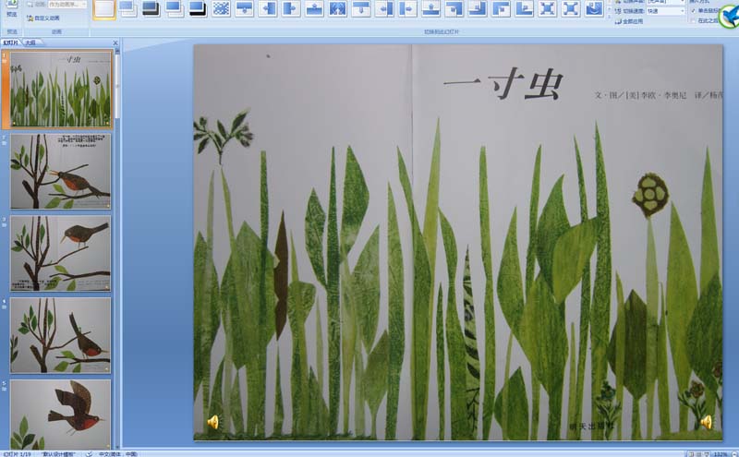The width and height of the screenshot is (739, 457).
Task: Select slide 2 thumbnail with bird on branch
Action: pos(61,171)
